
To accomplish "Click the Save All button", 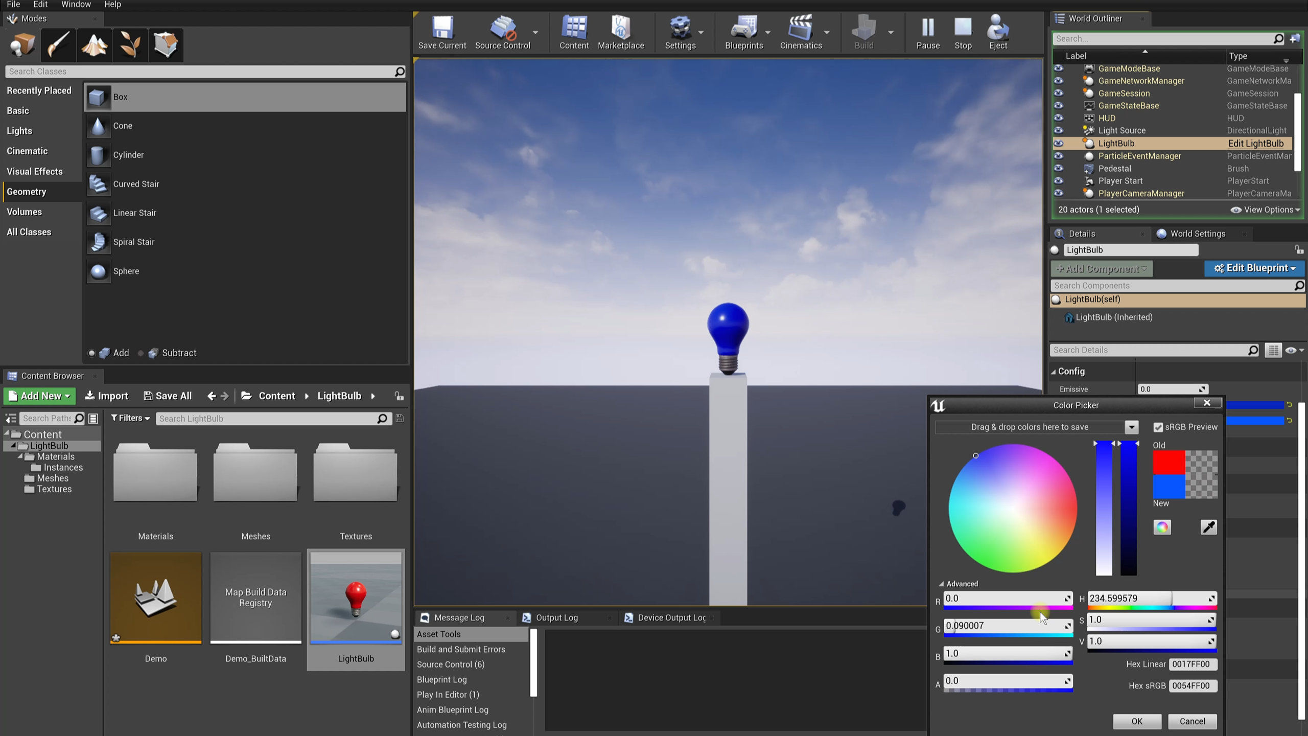I will click(x=168, y=396).
